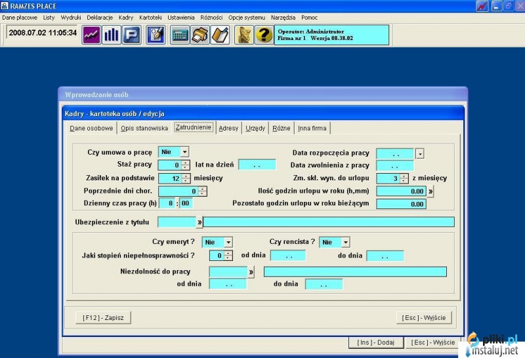Expand the Czy emeryt dropdown
Image resolution: width=525 pixels, height=358 pixels.
click(x=228, y=242)
